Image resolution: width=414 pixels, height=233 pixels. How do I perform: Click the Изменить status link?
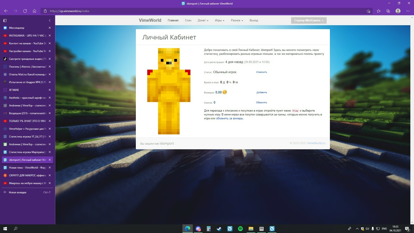[262, 72]
